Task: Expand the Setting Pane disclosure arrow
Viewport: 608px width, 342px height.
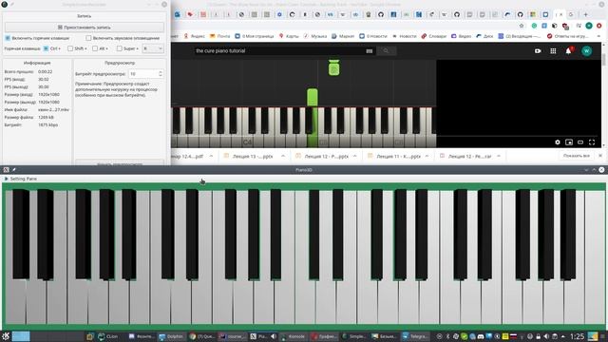Action: coord(6,179)
